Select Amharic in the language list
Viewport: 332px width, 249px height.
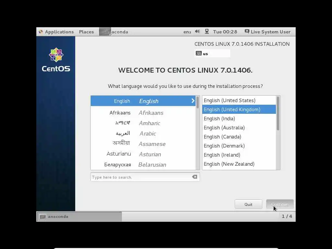coord(143,123)
